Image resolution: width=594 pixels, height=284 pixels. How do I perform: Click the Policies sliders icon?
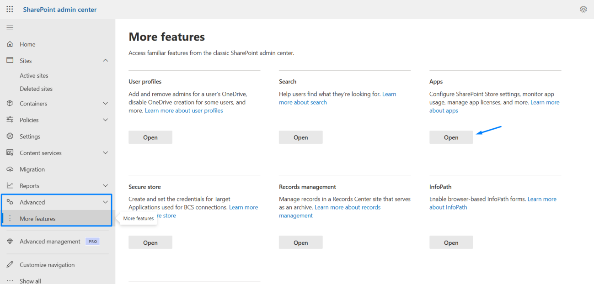(x=10, y=120)
